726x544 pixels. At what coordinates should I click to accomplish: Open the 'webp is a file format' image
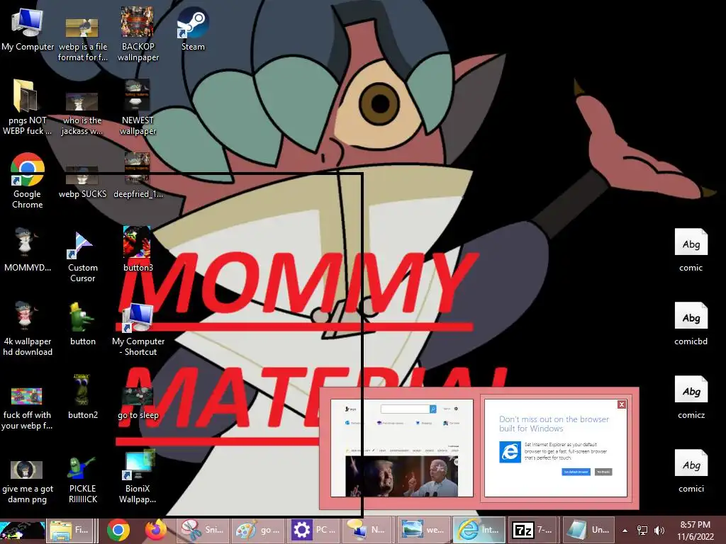(x=82, y=38)
